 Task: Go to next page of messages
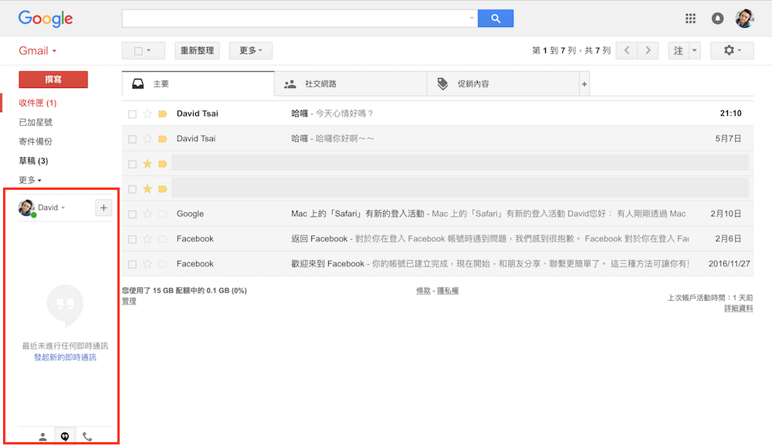click(648, 51)
